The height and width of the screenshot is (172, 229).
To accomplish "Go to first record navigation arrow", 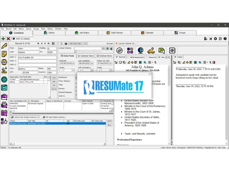I will [x=38, y=44].
